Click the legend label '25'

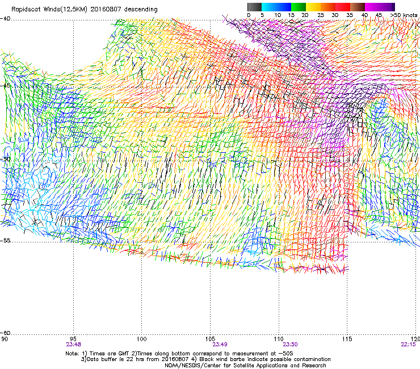point(321,15)
